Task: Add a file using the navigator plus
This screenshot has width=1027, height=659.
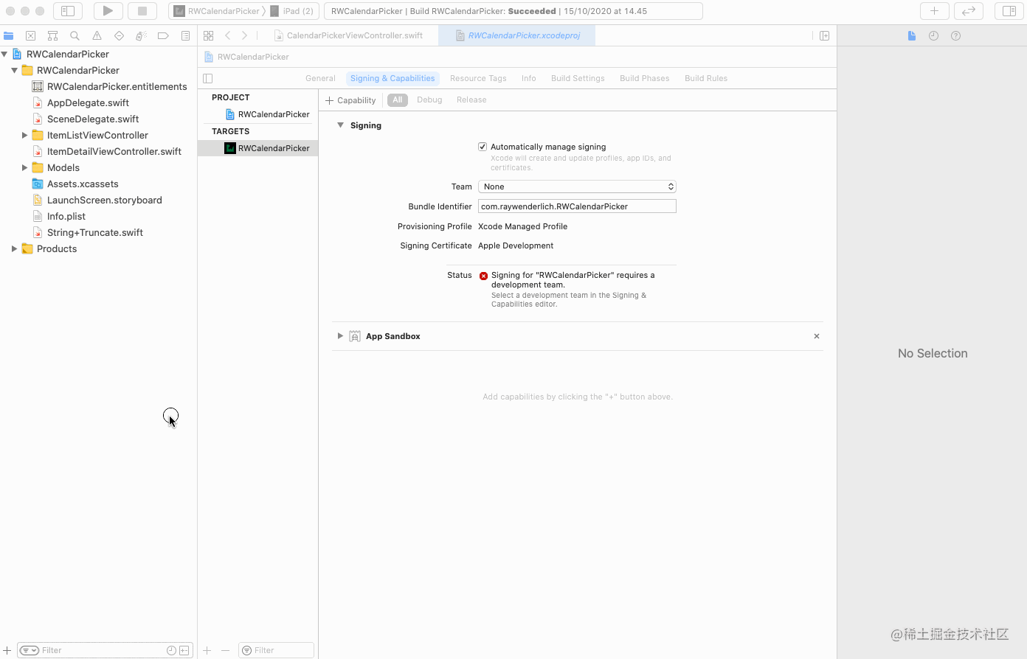Action: coord(7,650)
